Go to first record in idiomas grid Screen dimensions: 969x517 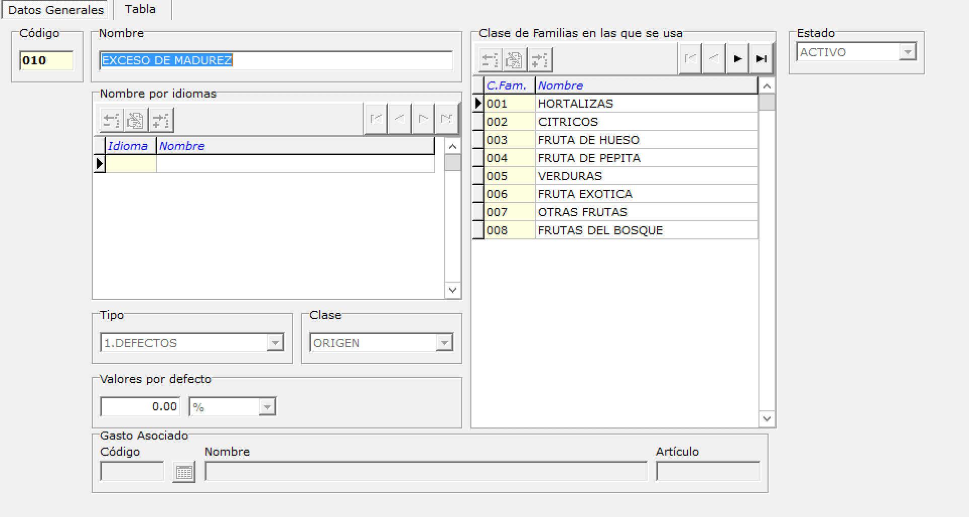[x=376, y=119]
